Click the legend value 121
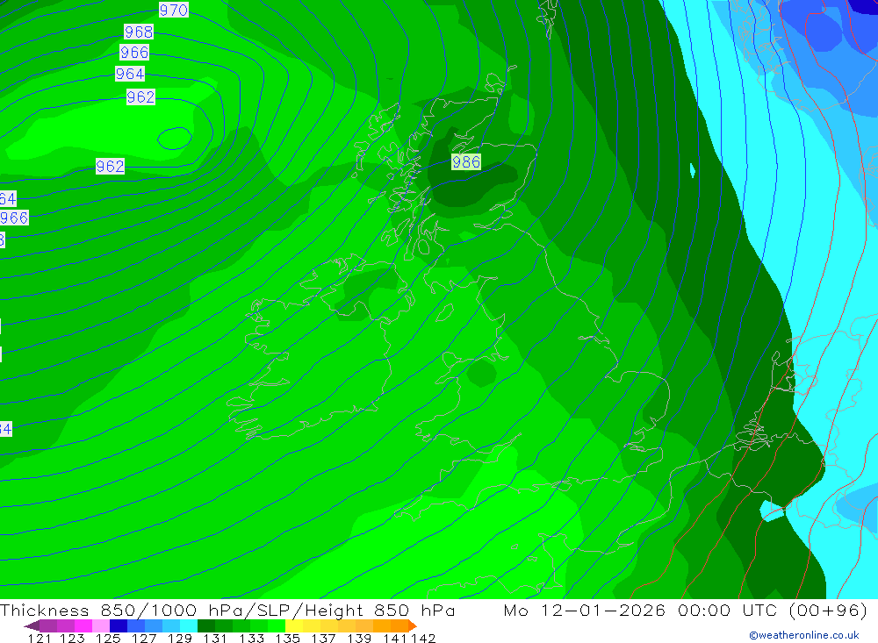This screenshot has width=878, height=643. coord(40,639)
